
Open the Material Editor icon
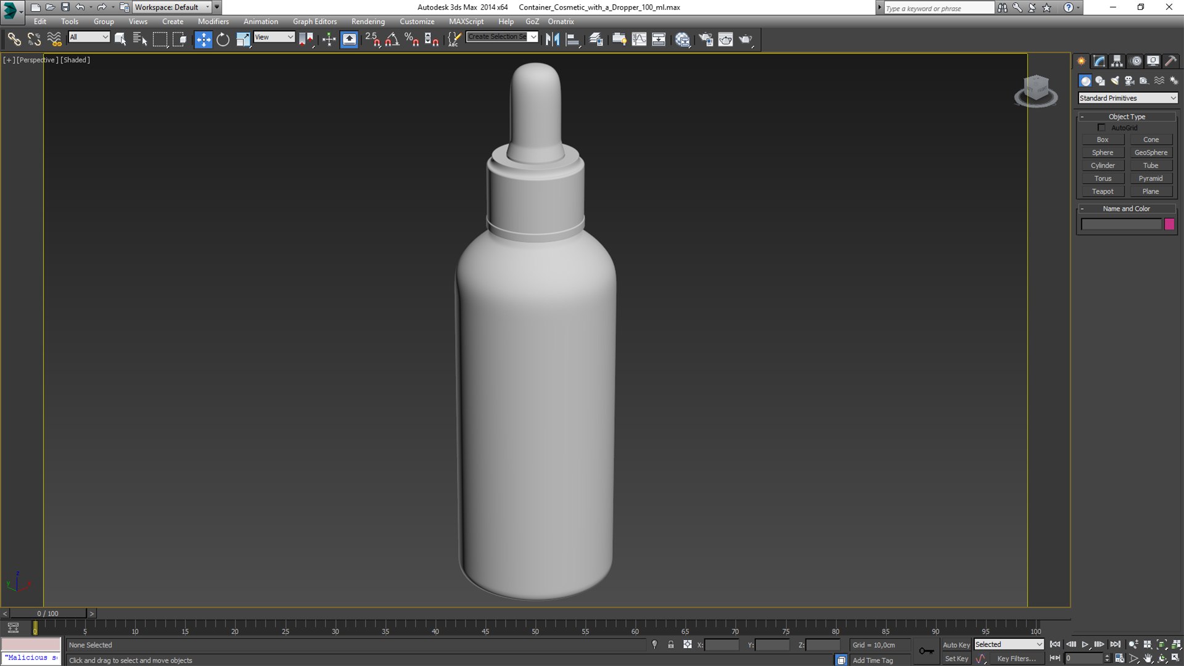click(x=682, y=39)
